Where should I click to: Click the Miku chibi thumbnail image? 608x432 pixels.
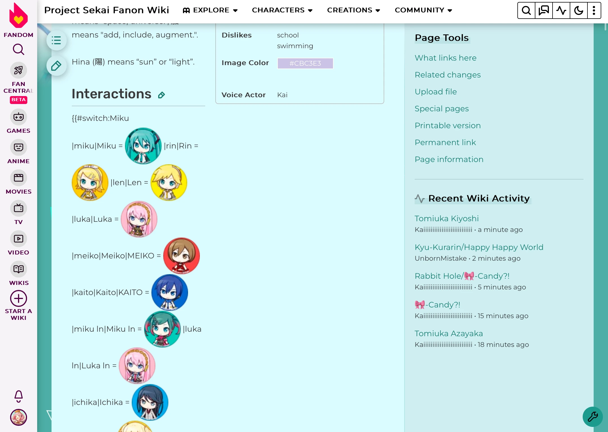pos(143,146)
